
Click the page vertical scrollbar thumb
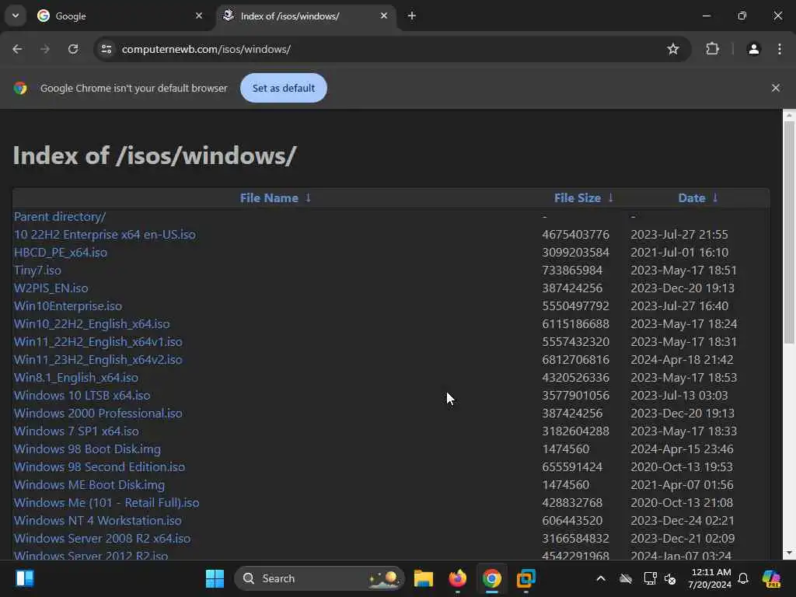click(x=789, y=232)
